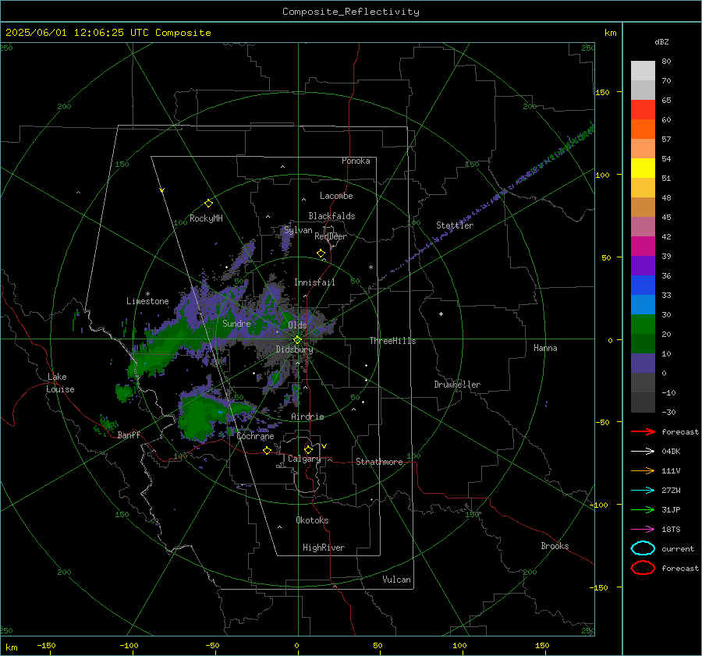This screenshot has height=656, width=702.
Task: Click the Limestone label
Action: (147, 301)
